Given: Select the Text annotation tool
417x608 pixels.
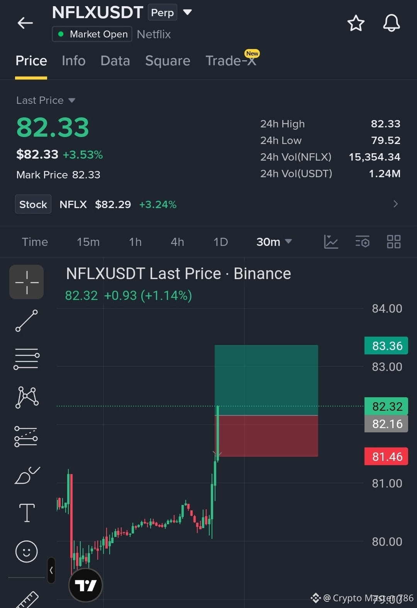Looking at the screenshot, I should coord(27,513).
